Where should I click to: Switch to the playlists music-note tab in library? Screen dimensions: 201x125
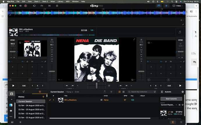click(24, 92)
